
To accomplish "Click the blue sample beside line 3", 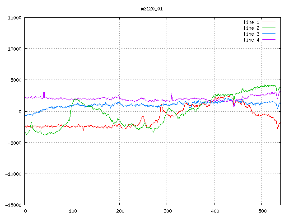I will tap(269, 34).
